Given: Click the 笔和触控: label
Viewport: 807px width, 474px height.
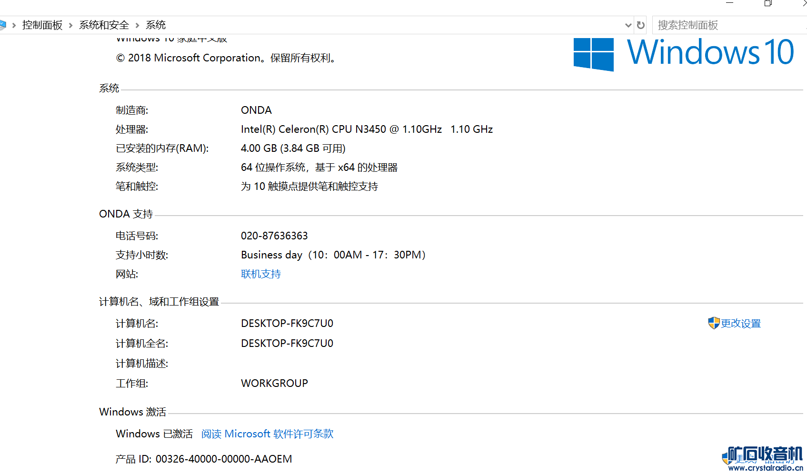Looking at the screenshot, I should point(137,187).
